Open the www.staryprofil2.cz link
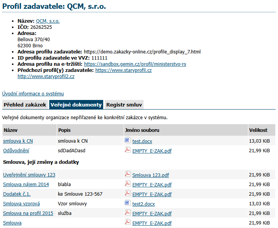This screenshot has width=278, height=228. (x=46, y=77)
